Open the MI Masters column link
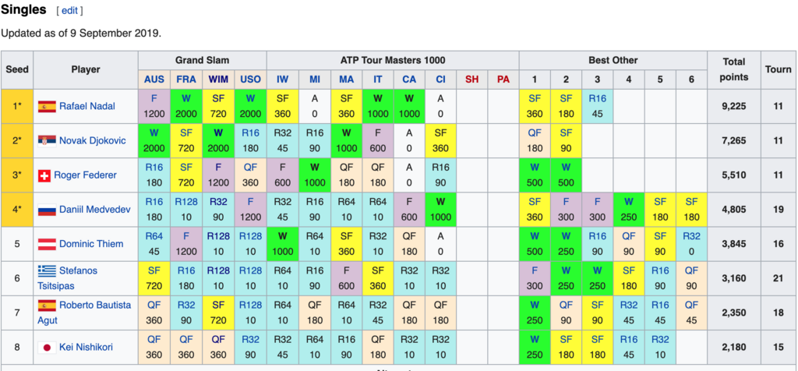The height and width of the screenshot is (371, 798). (315, 79)
